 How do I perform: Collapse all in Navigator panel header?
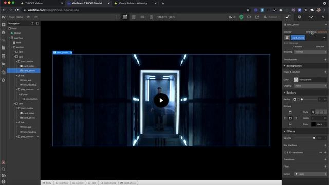(32, 23)
